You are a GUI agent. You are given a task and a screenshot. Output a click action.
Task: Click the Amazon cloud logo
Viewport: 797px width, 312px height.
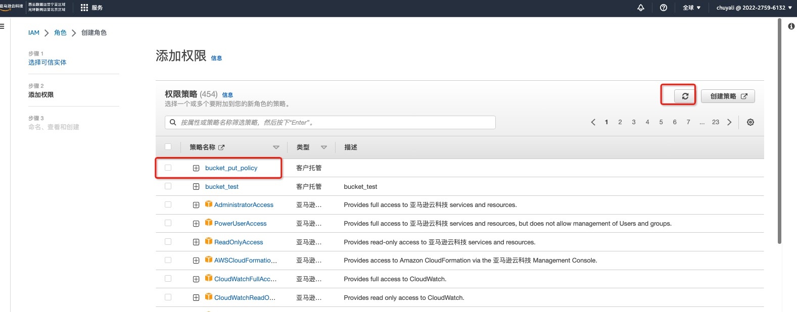[x=12, y=7]
